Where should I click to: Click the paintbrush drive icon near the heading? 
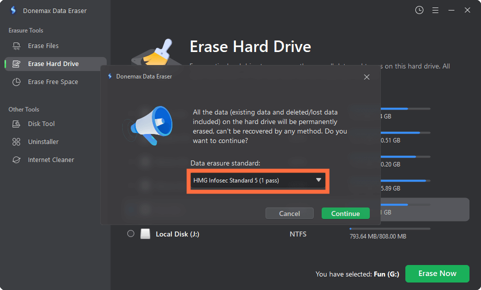tap(156, 52)
